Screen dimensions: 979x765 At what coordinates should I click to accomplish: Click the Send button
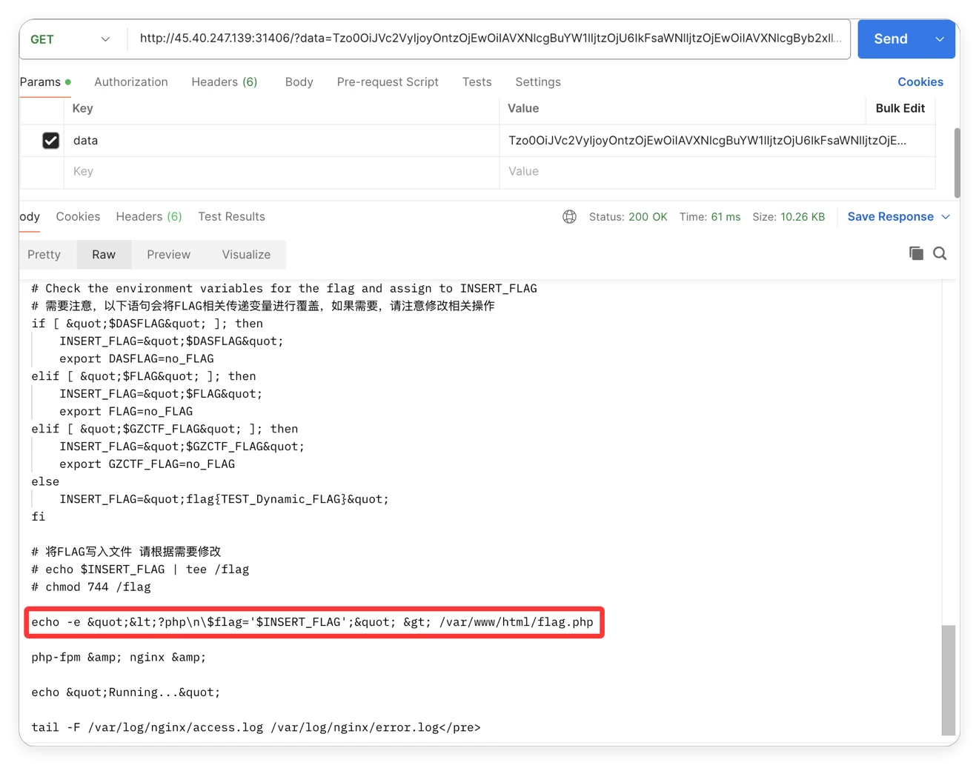[890, 39]
